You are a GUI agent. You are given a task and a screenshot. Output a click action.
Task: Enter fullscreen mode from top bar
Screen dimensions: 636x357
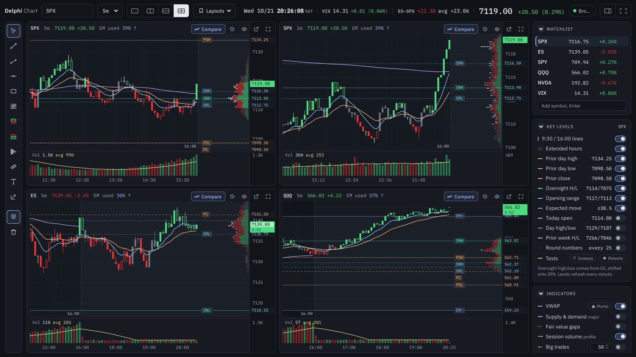coord(623,11)
